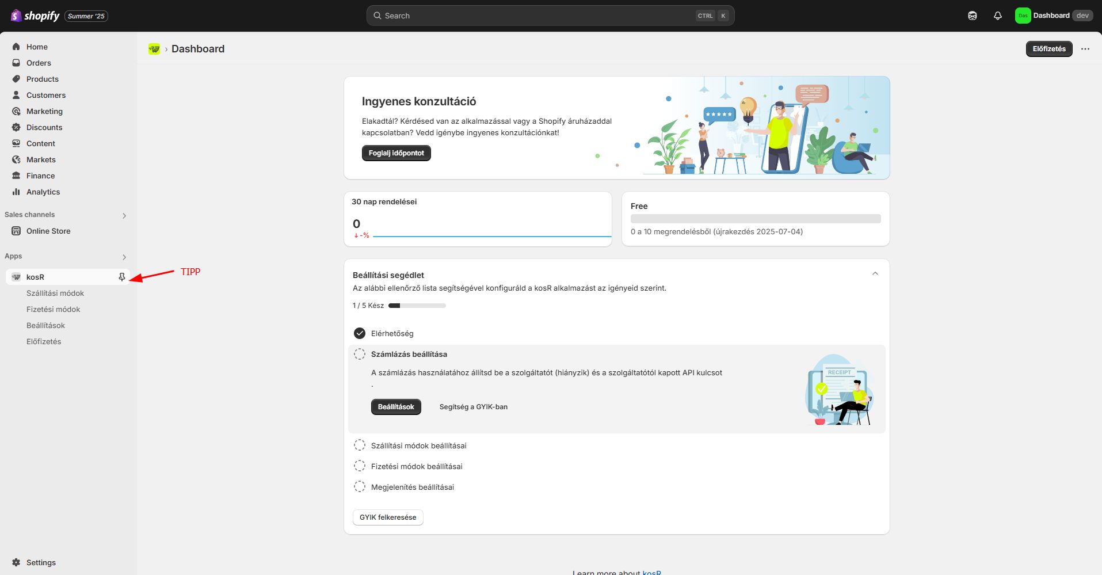1102x575 pixels.
Task: Open the three-dot more actions menu
Action: point(1085,49)
